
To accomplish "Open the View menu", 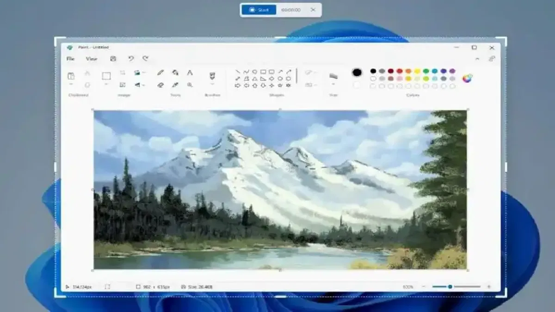I will tap(92, 59).
